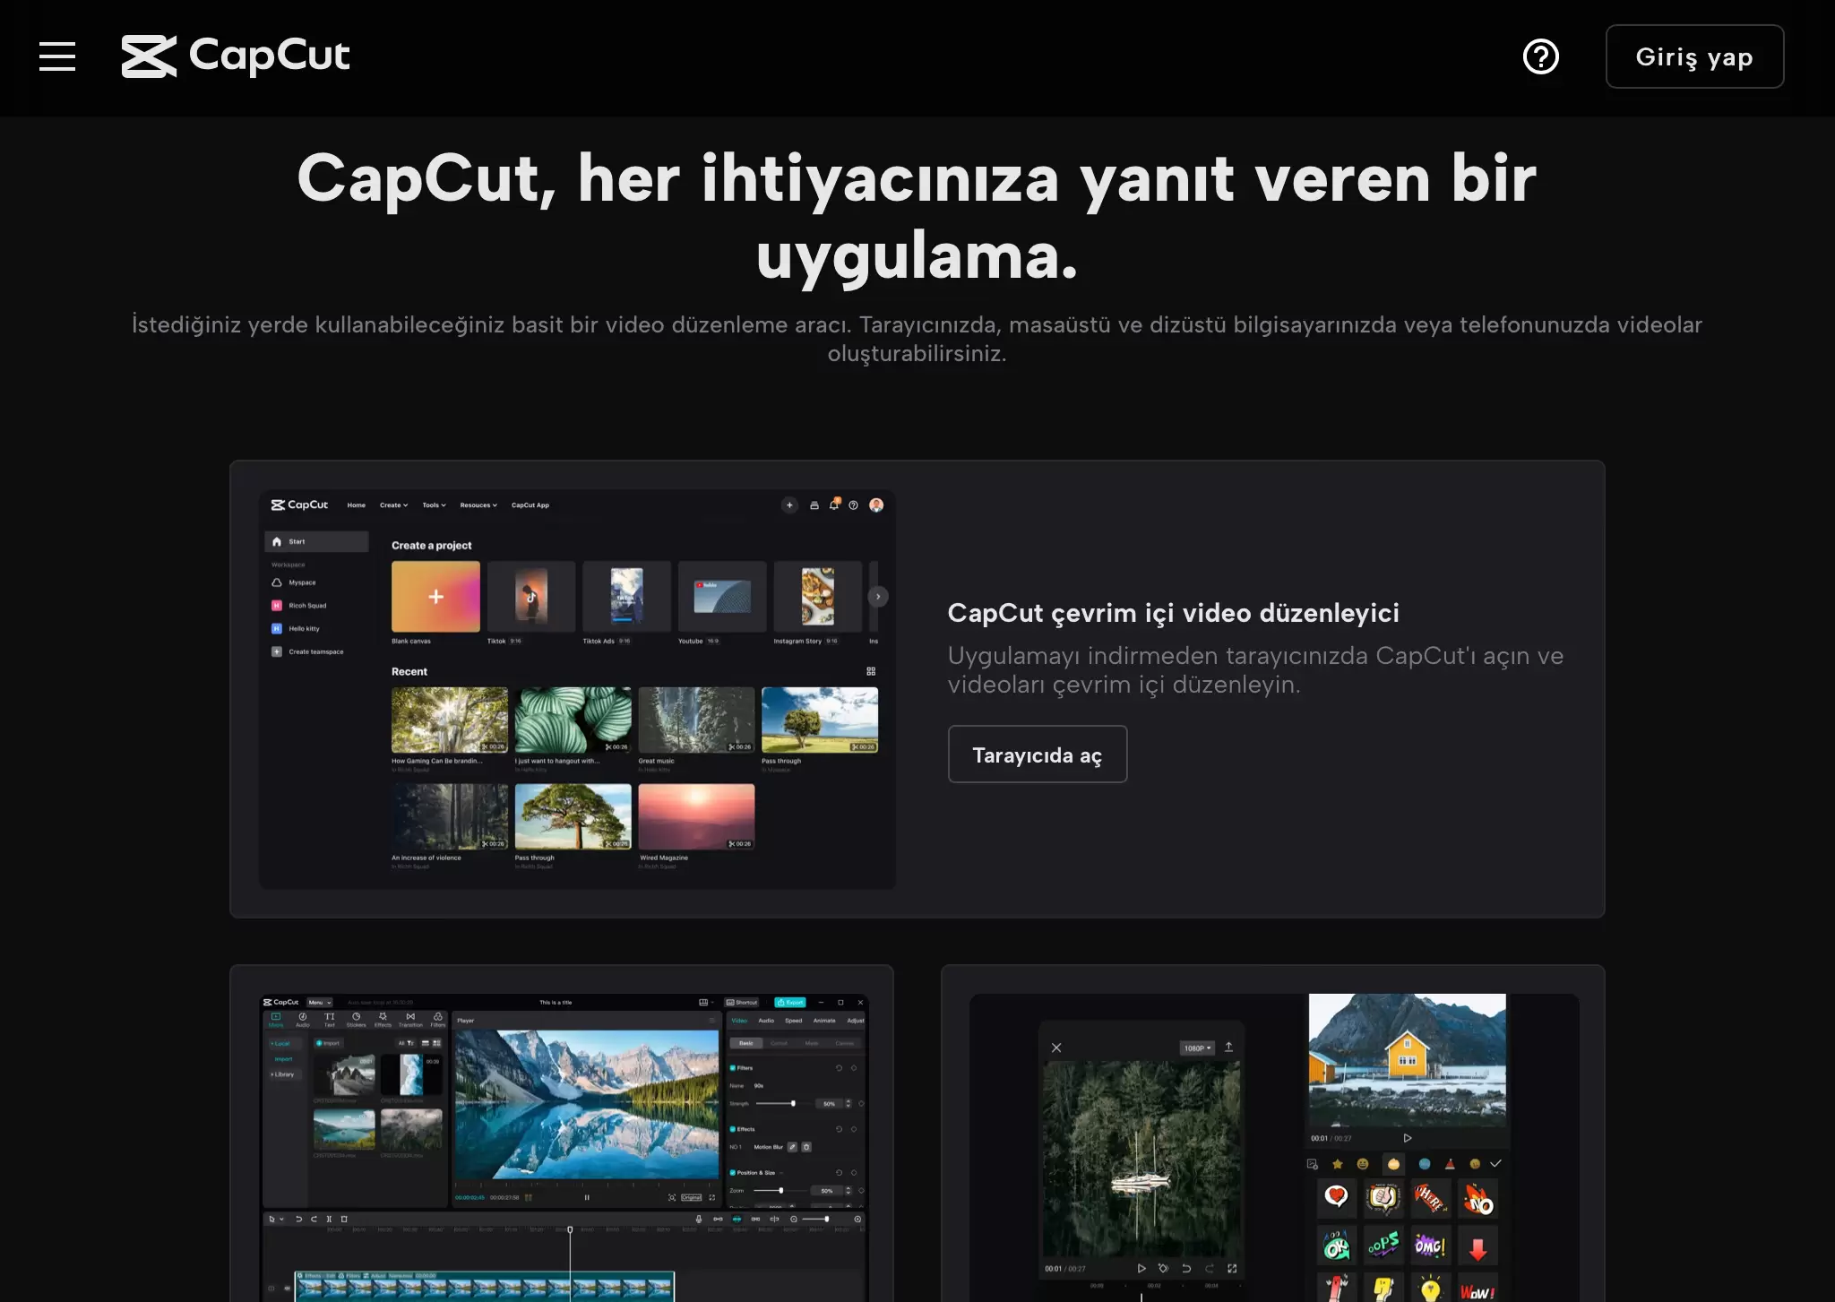Confirm with the checkmark in the sticker panel
The image size is (1835, 1302).
point(1495,1163)
